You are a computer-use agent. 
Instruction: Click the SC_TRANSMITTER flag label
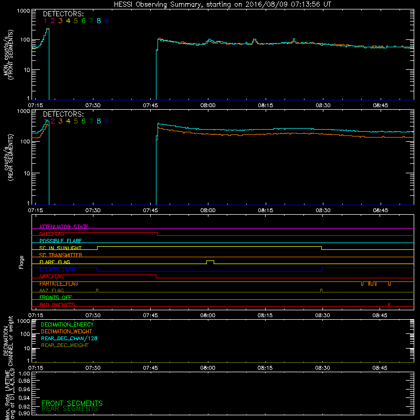tap(61, 255)
